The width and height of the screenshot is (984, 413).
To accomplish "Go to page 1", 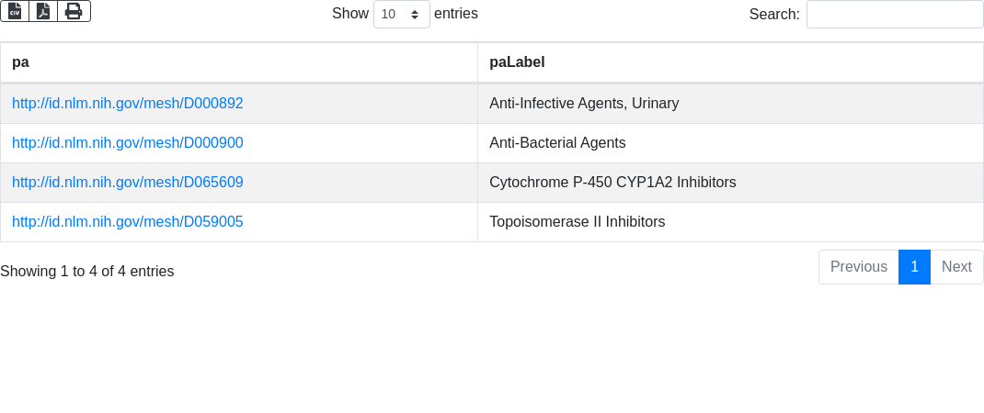I will click(914, 267).
